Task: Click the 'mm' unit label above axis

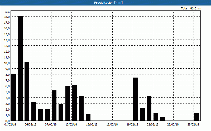Action: pyautogui.click(x=7, y=12)
